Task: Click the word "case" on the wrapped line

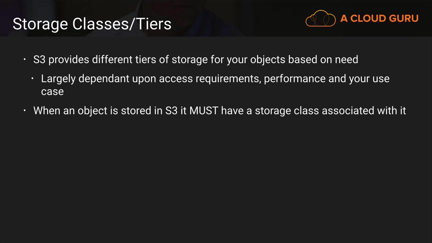Action: [x=52, y=91]
